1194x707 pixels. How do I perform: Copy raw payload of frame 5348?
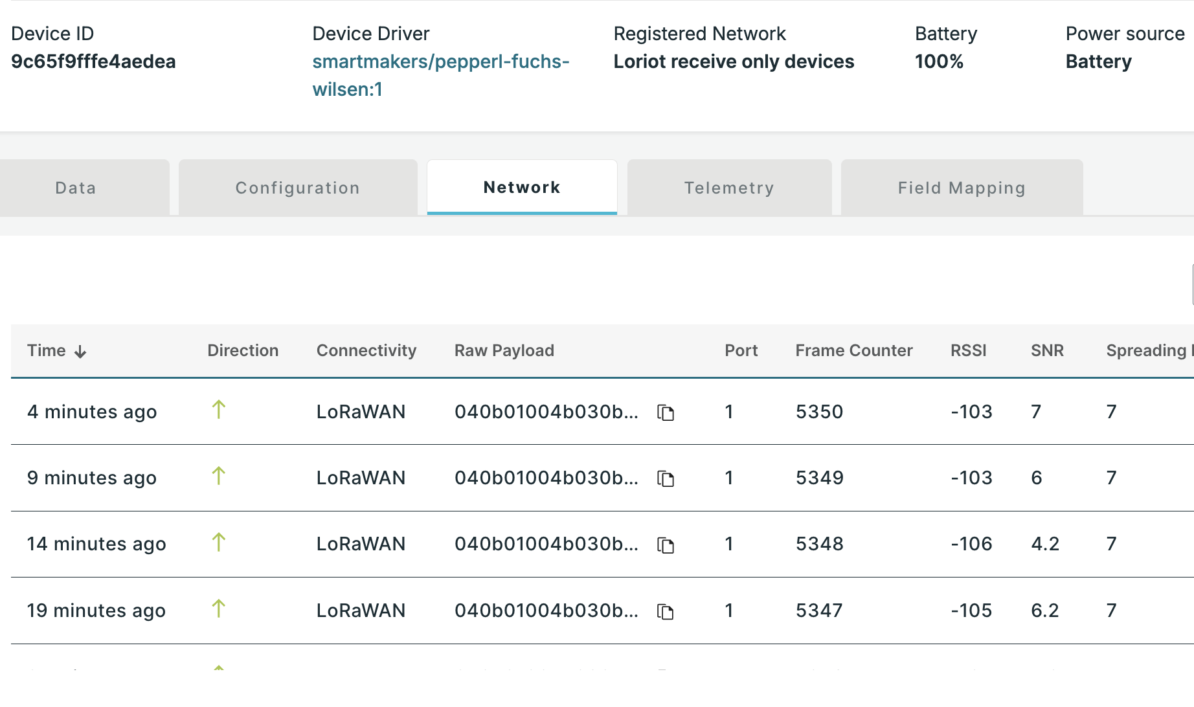pos(666,545)
